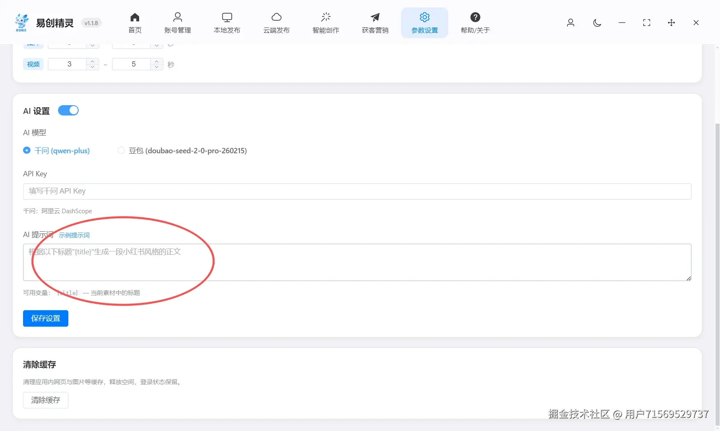
Task: Switch to the 获客营销 tab
Action: [x=375, y=23]
